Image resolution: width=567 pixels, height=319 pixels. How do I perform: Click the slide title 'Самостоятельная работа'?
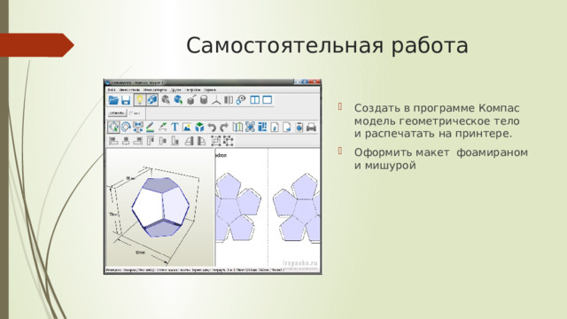[327, 45]
